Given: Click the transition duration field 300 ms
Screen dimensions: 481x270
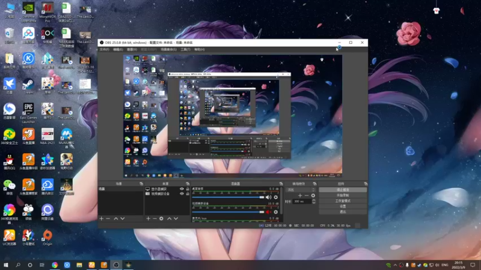Looking at the screenshot, I should point(302,202).
